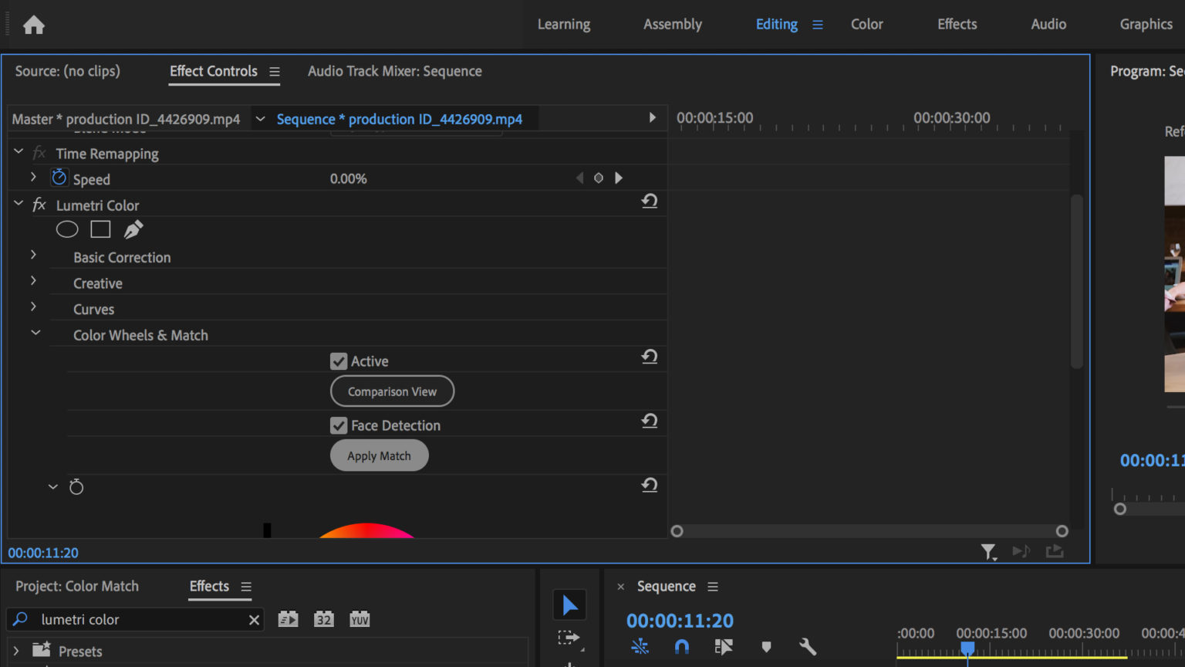Switch to the Color workspace

pyautogui.click(x=866, y=25)
